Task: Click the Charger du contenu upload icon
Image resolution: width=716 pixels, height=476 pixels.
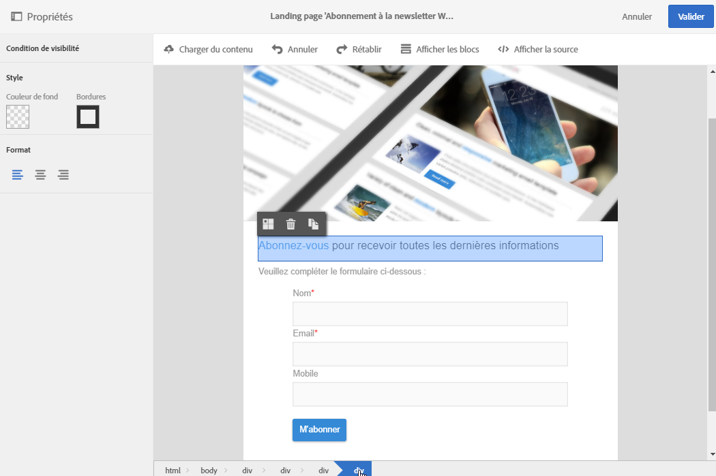Action: (169, 49)
